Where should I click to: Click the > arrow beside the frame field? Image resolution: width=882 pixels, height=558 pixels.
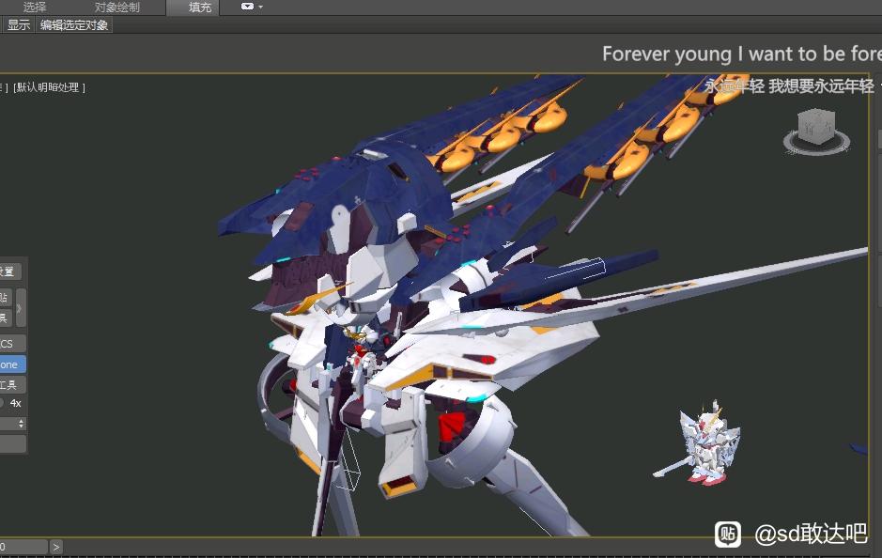55,547
